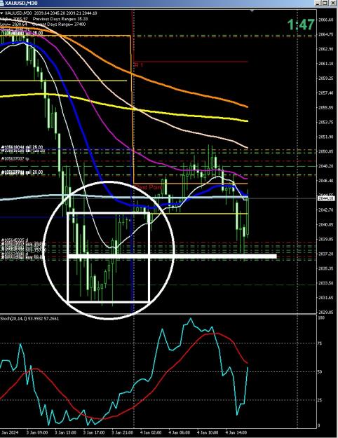The height and width of the screenshot is (438, 338).
Task: Click the 4 Jan 02:00 time label
Action: 151,432
